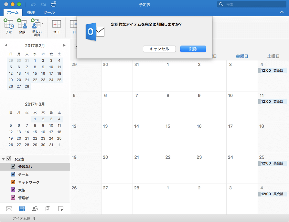
Task: Confirm deletion with the 削除 button
Action: pyautogui.click(x=193, y=49)
